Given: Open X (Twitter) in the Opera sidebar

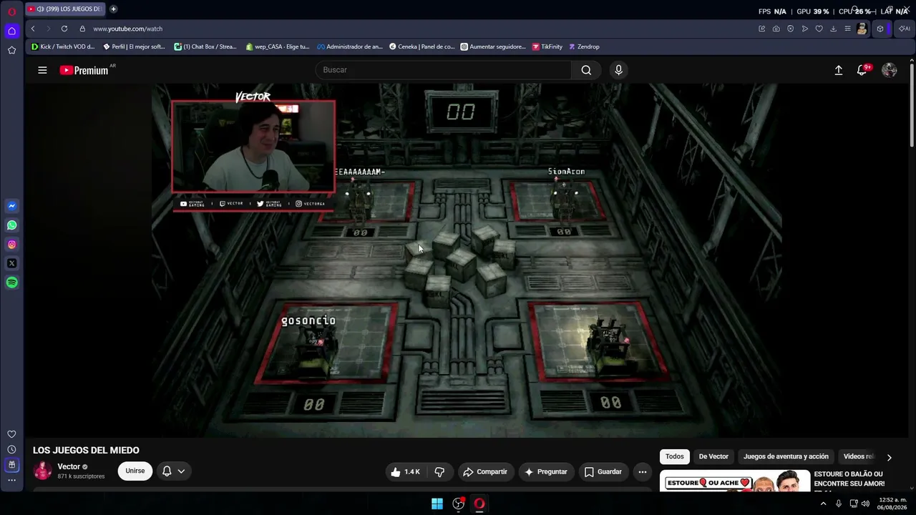Looking at the screenshot, I should point(11,263).
